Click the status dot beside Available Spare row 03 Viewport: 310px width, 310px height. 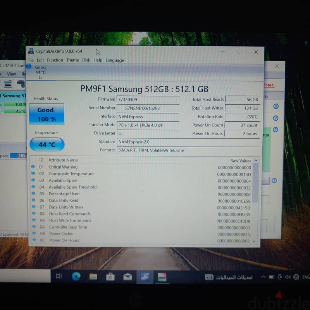tap(33, 180)
